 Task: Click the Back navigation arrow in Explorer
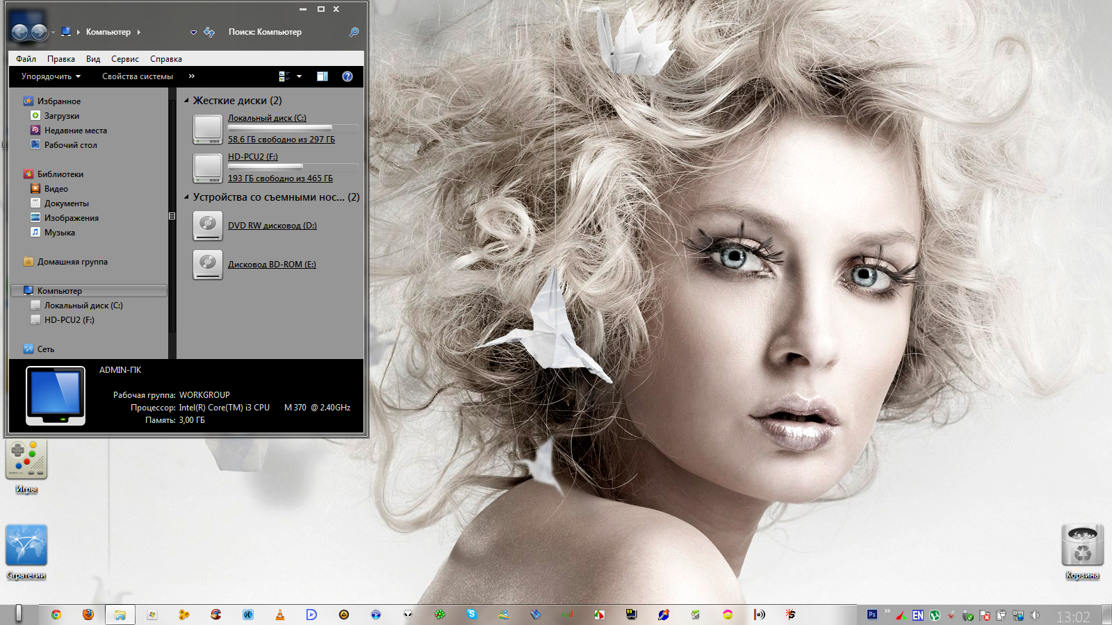[x=19, y=32]
